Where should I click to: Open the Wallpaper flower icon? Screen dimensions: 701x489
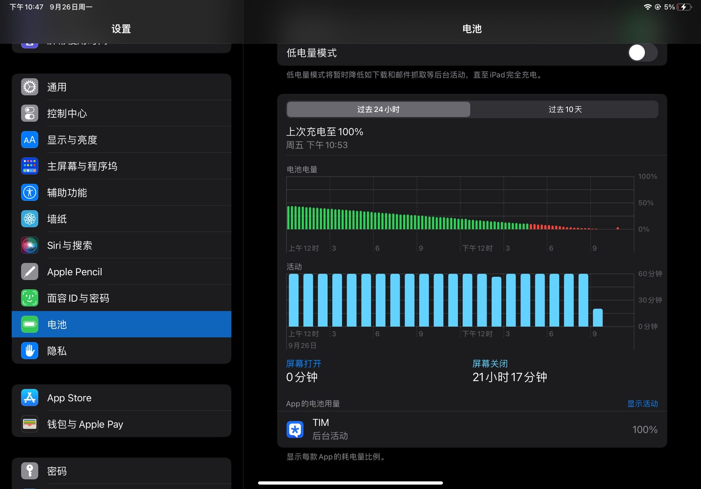[x=30, y=219]
